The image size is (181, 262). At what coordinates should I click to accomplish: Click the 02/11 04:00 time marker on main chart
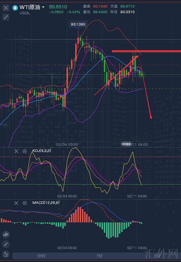coord(136,144)
